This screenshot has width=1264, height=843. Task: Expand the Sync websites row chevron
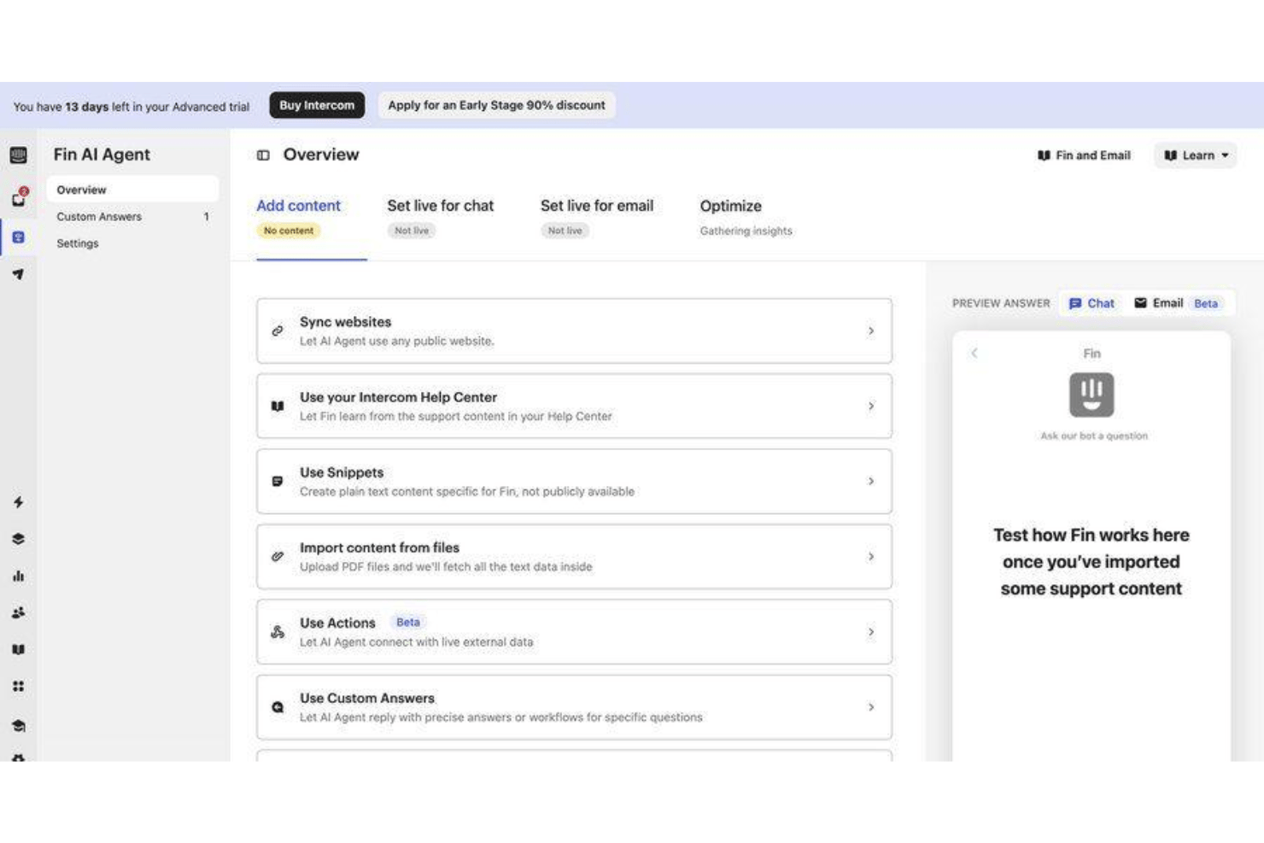871,331
